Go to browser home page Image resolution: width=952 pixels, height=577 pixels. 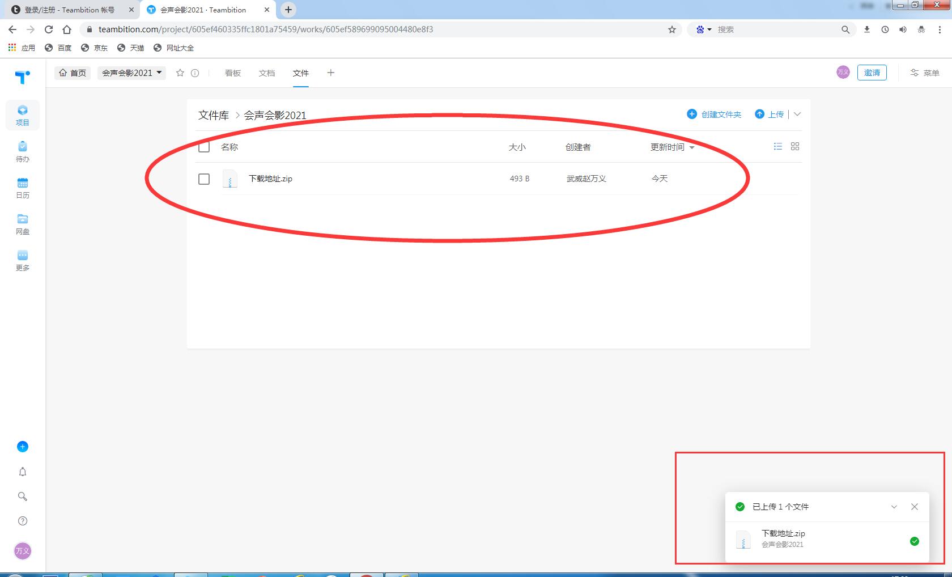67,29
